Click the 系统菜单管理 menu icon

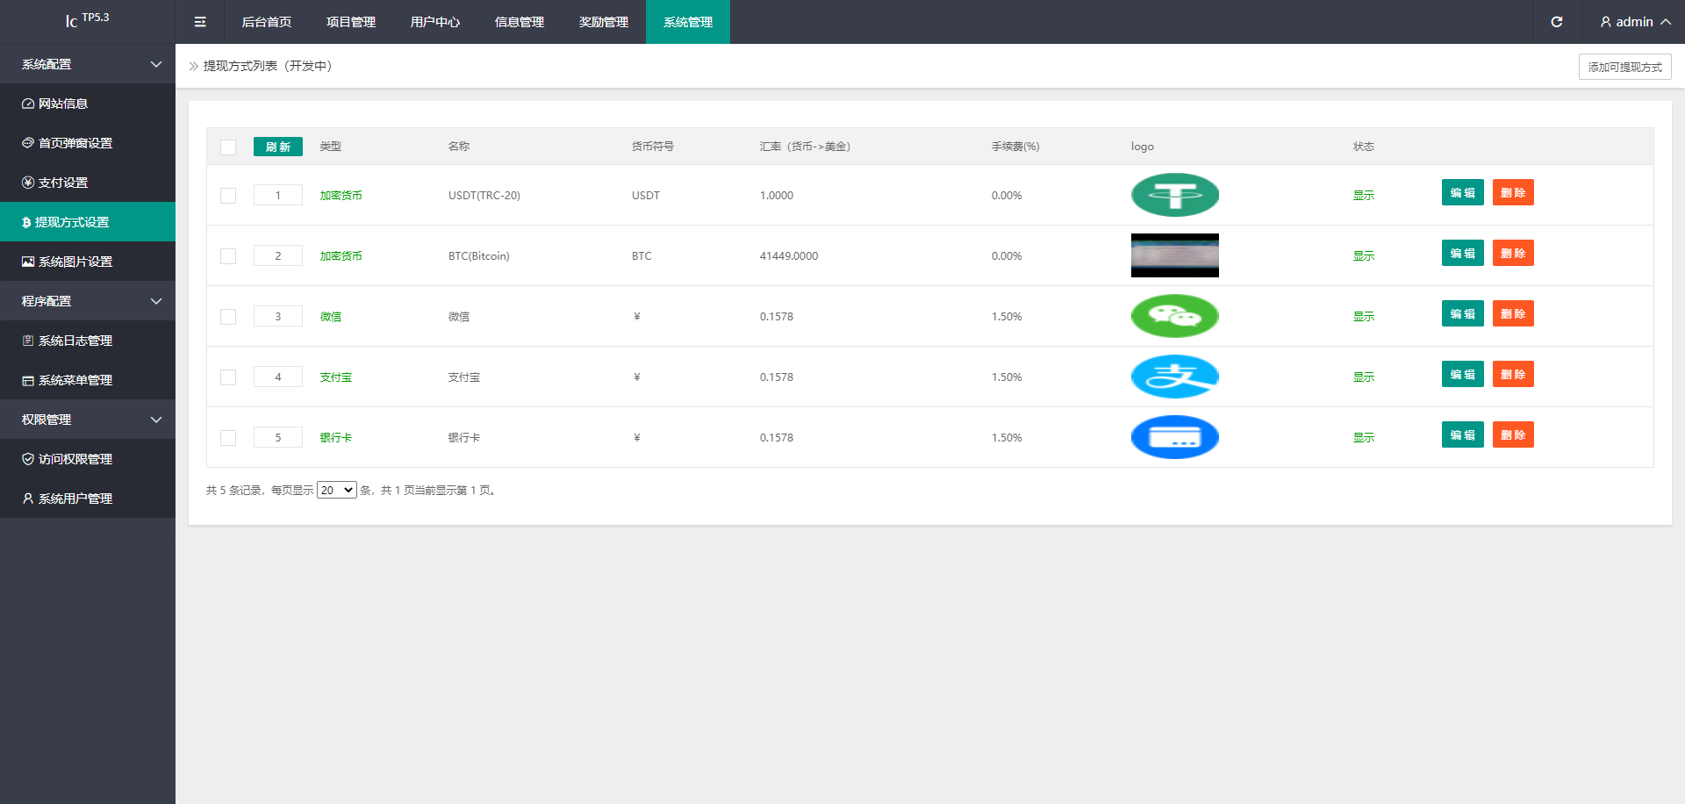(28, 380)
